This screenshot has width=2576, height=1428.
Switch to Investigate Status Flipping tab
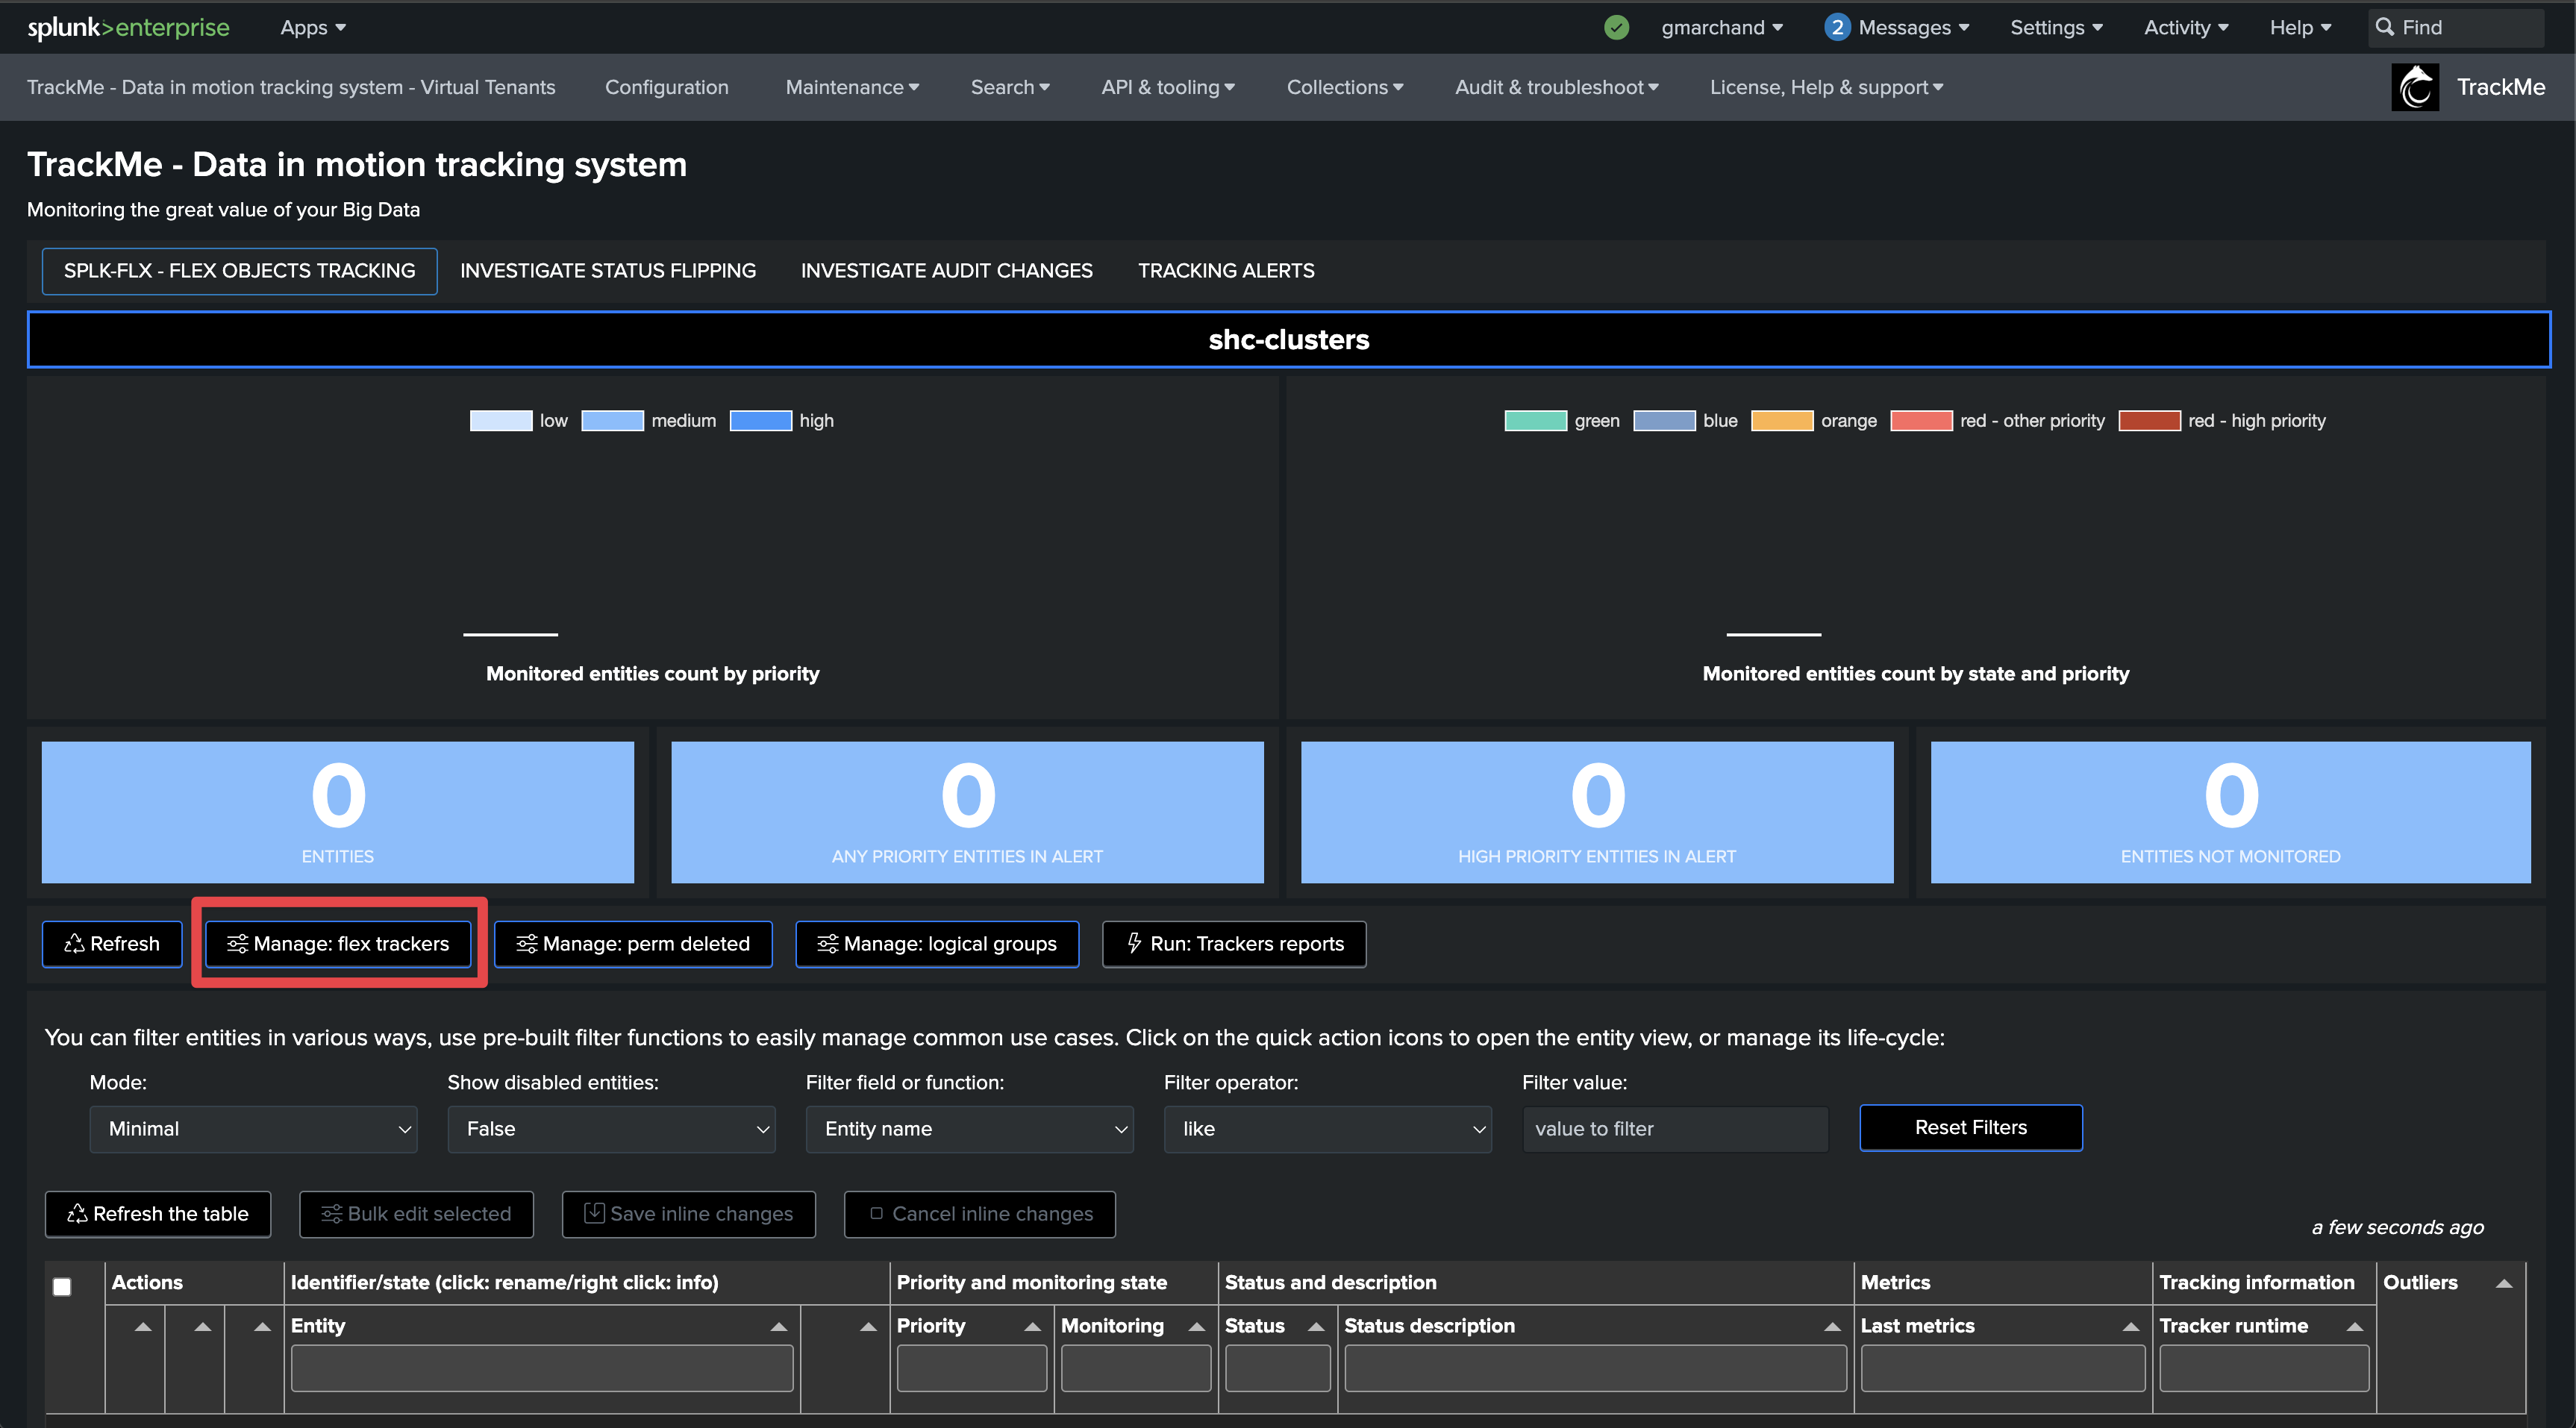click(x=607, y=271)
